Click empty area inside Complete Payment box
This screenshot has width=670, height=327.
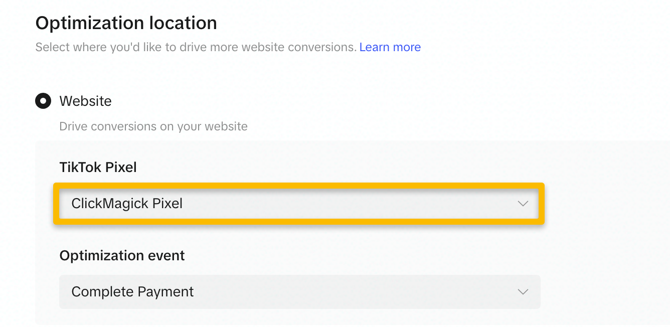[351, 291]
